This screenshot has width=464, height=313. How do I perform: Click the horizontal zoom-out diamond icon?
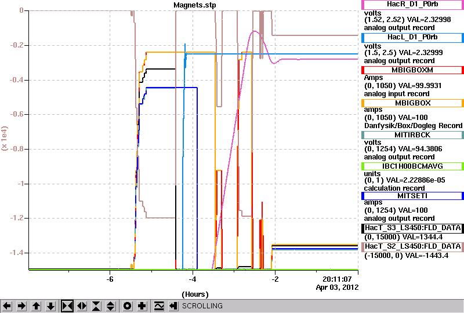[82, 306]
